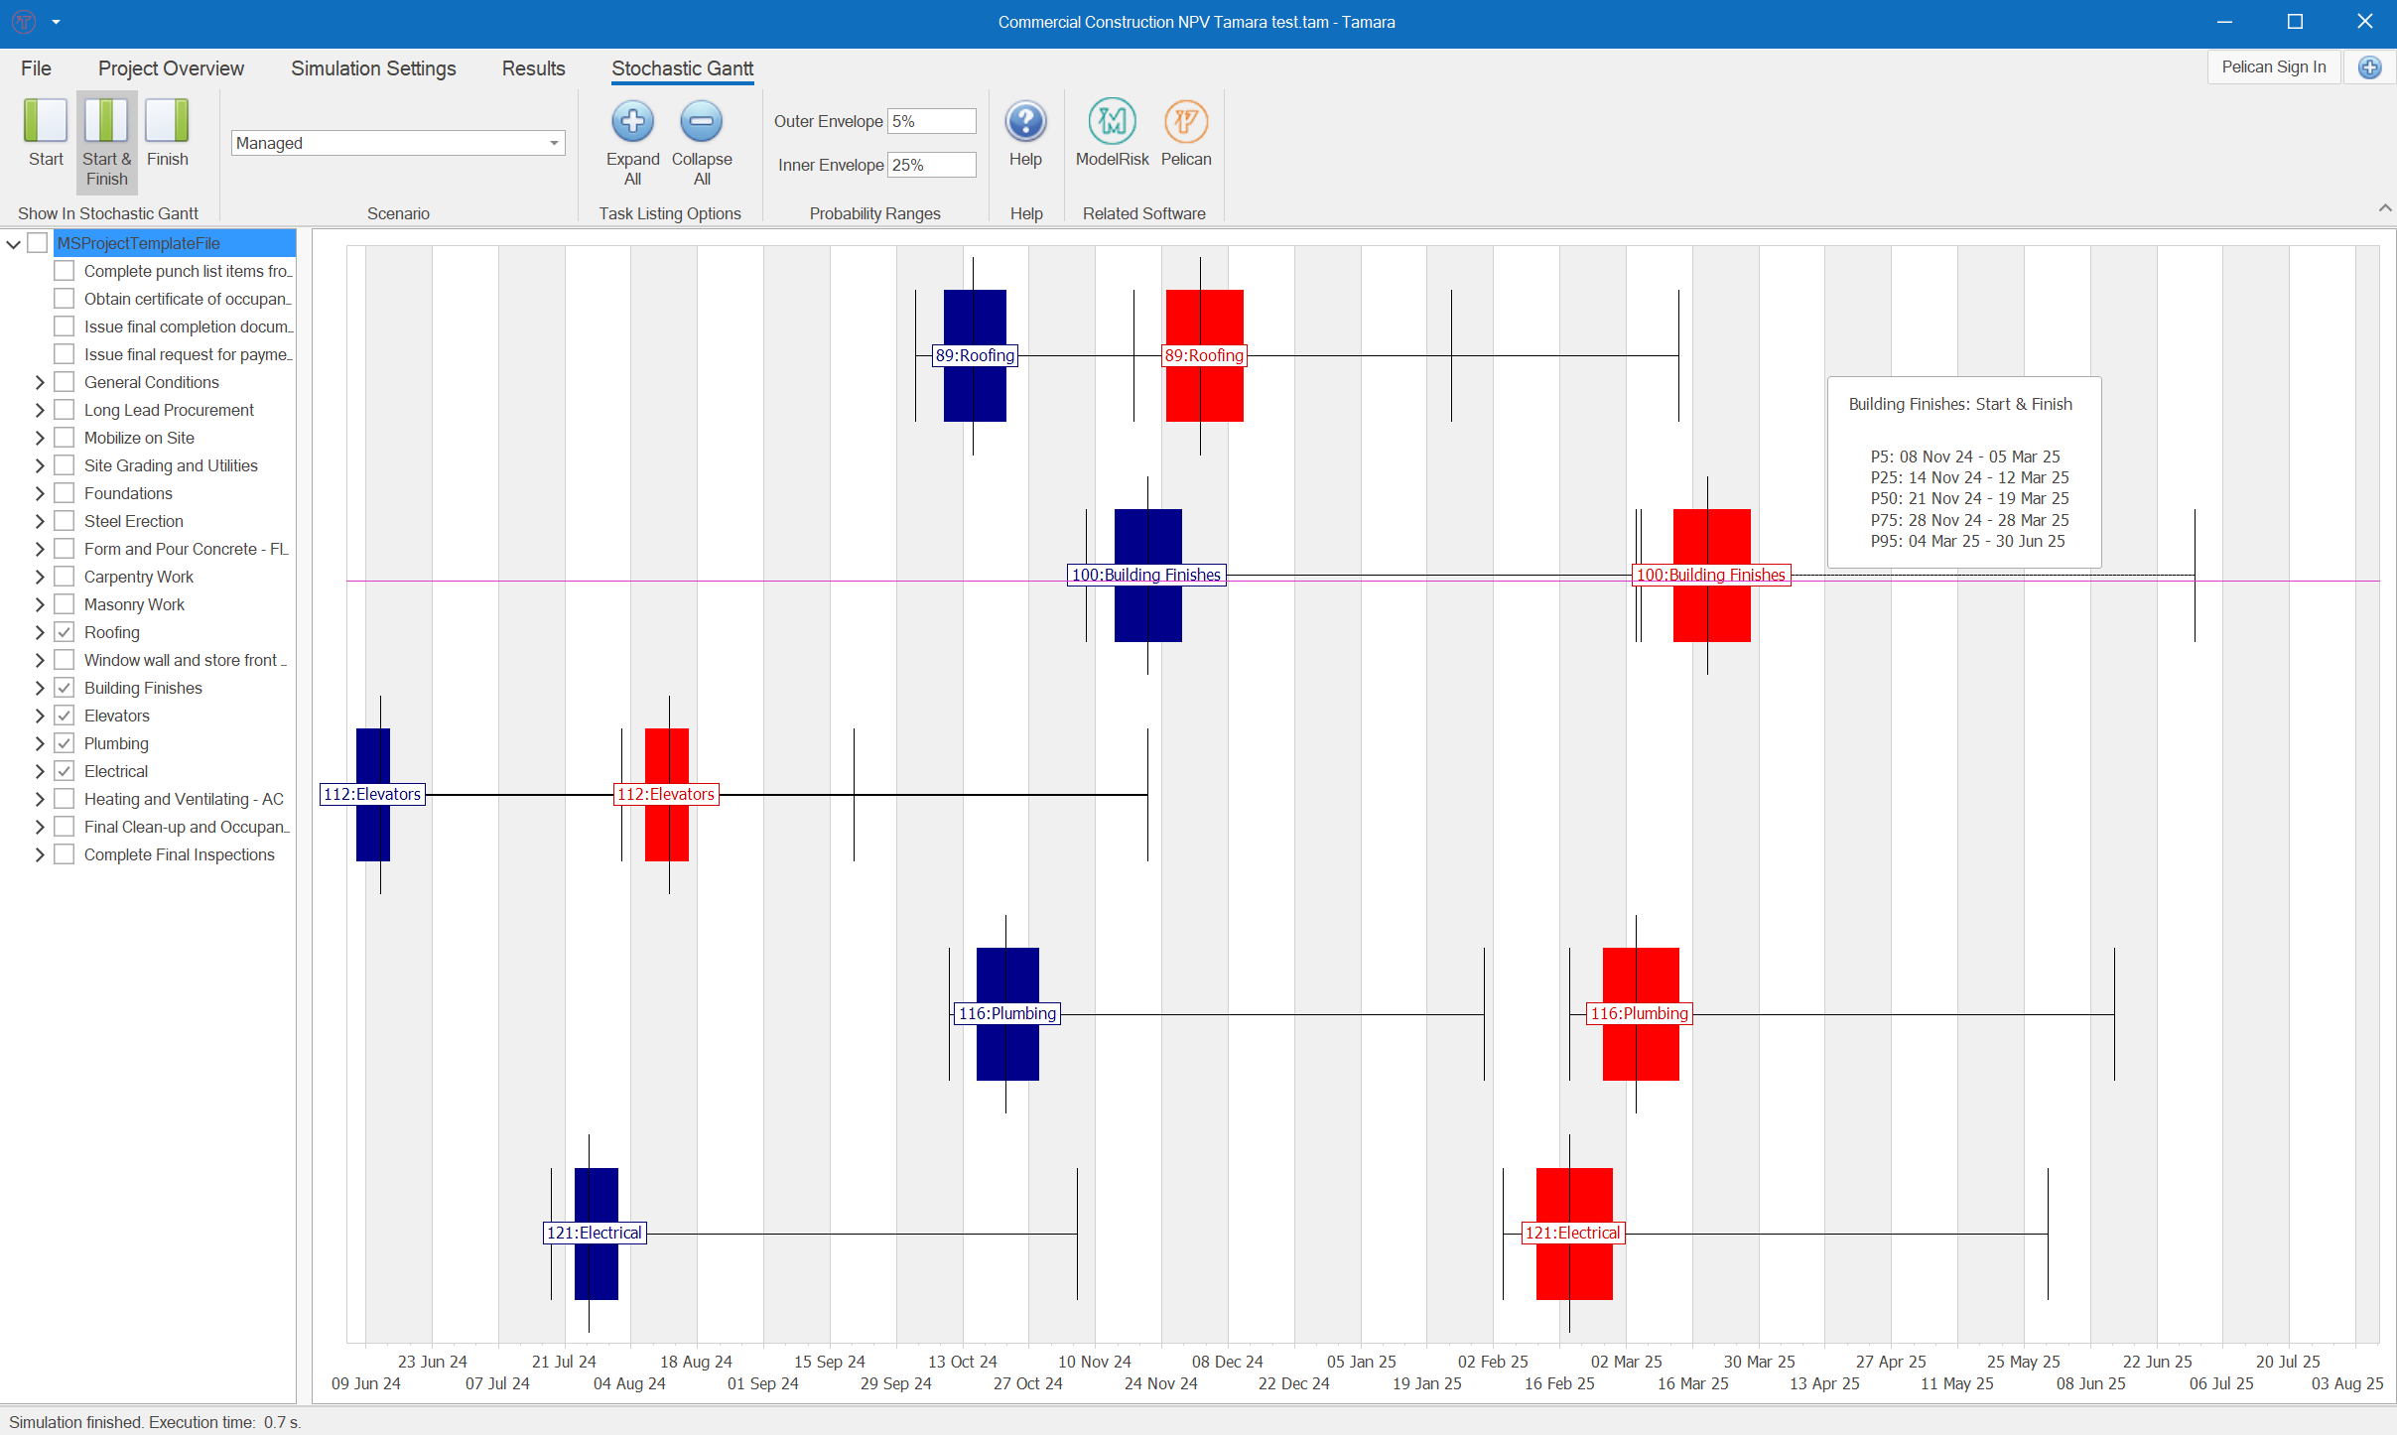
Task: Click the Expand All icon
Action: pos(633,121)
